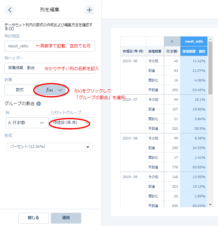Select column A header in table
This screenshot has width=218, height=226.
click(x=172, y=41)
